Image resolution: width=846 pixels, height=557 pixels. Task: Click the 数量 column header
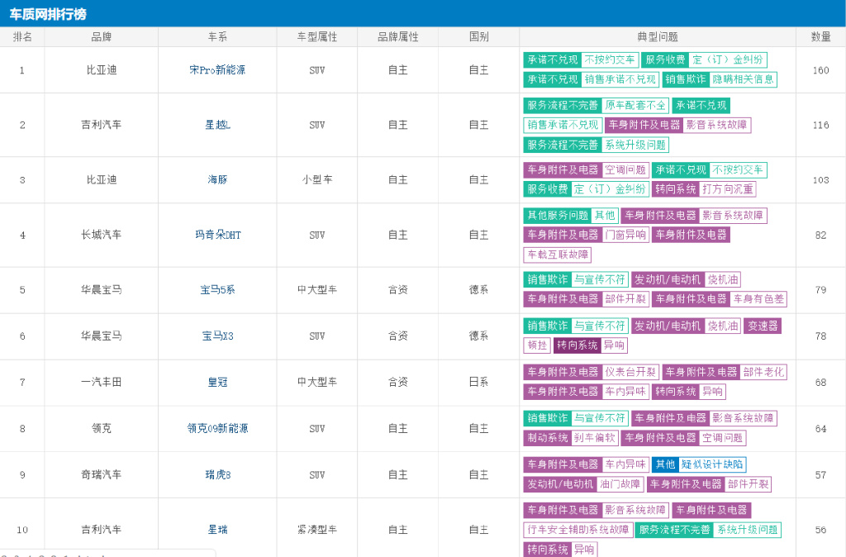pos(820,36)
